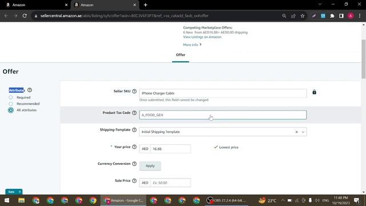Viewport: 366px width, 206px height.
Task: Open help for Seller SKU field
Action: pos(134,92)
